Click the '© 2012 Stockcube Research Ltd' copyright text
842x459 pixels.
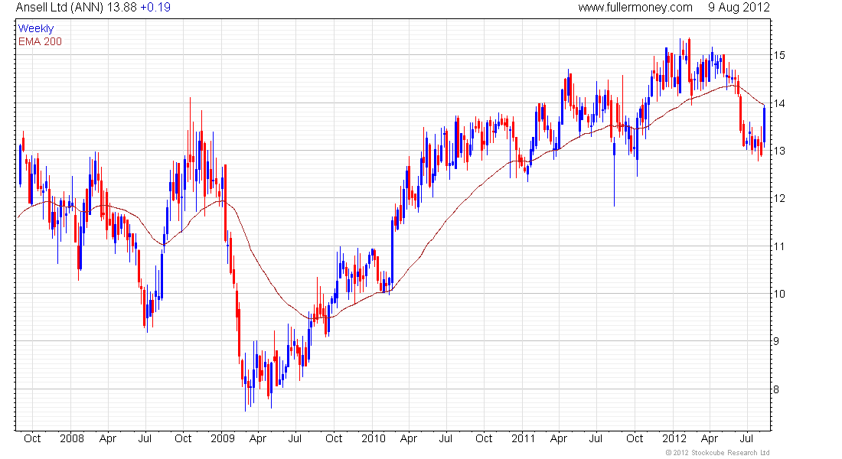[717, 453]
